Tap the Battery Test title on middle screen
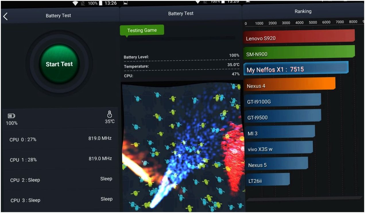Image resolution: width=365 pixels, height=213 pixels. point(181,13)
